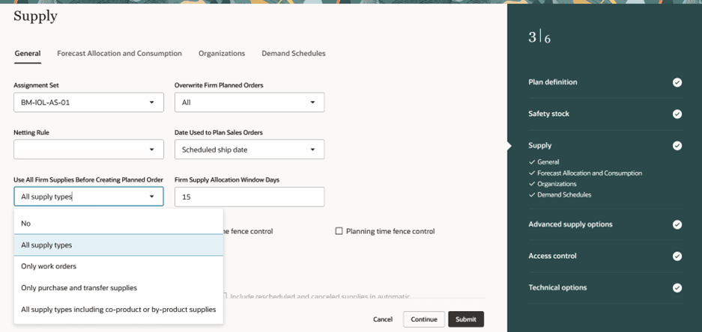Click the Safety stock checkmark icon

click(677, 114)
